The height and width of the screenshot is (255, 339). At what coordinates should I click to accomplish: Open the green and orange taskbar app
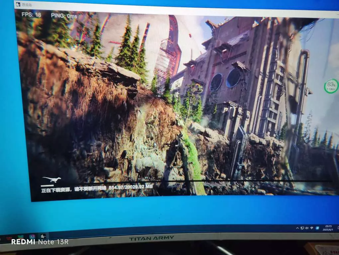pyautogui.click(x=20, y=237)
